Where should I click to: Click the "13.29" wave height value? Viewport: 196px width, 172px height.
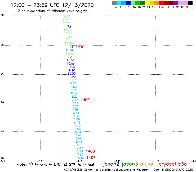(x=68, y=34)
